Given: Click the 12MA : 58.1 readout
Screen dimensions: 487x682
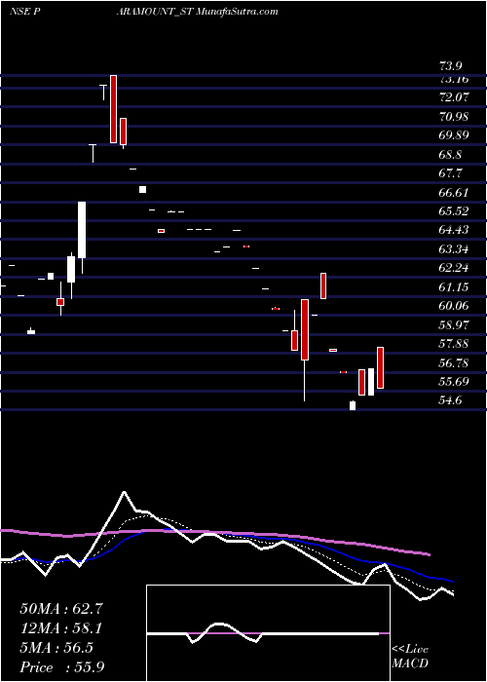Looking at the screenshot, I should coord(61,628).
